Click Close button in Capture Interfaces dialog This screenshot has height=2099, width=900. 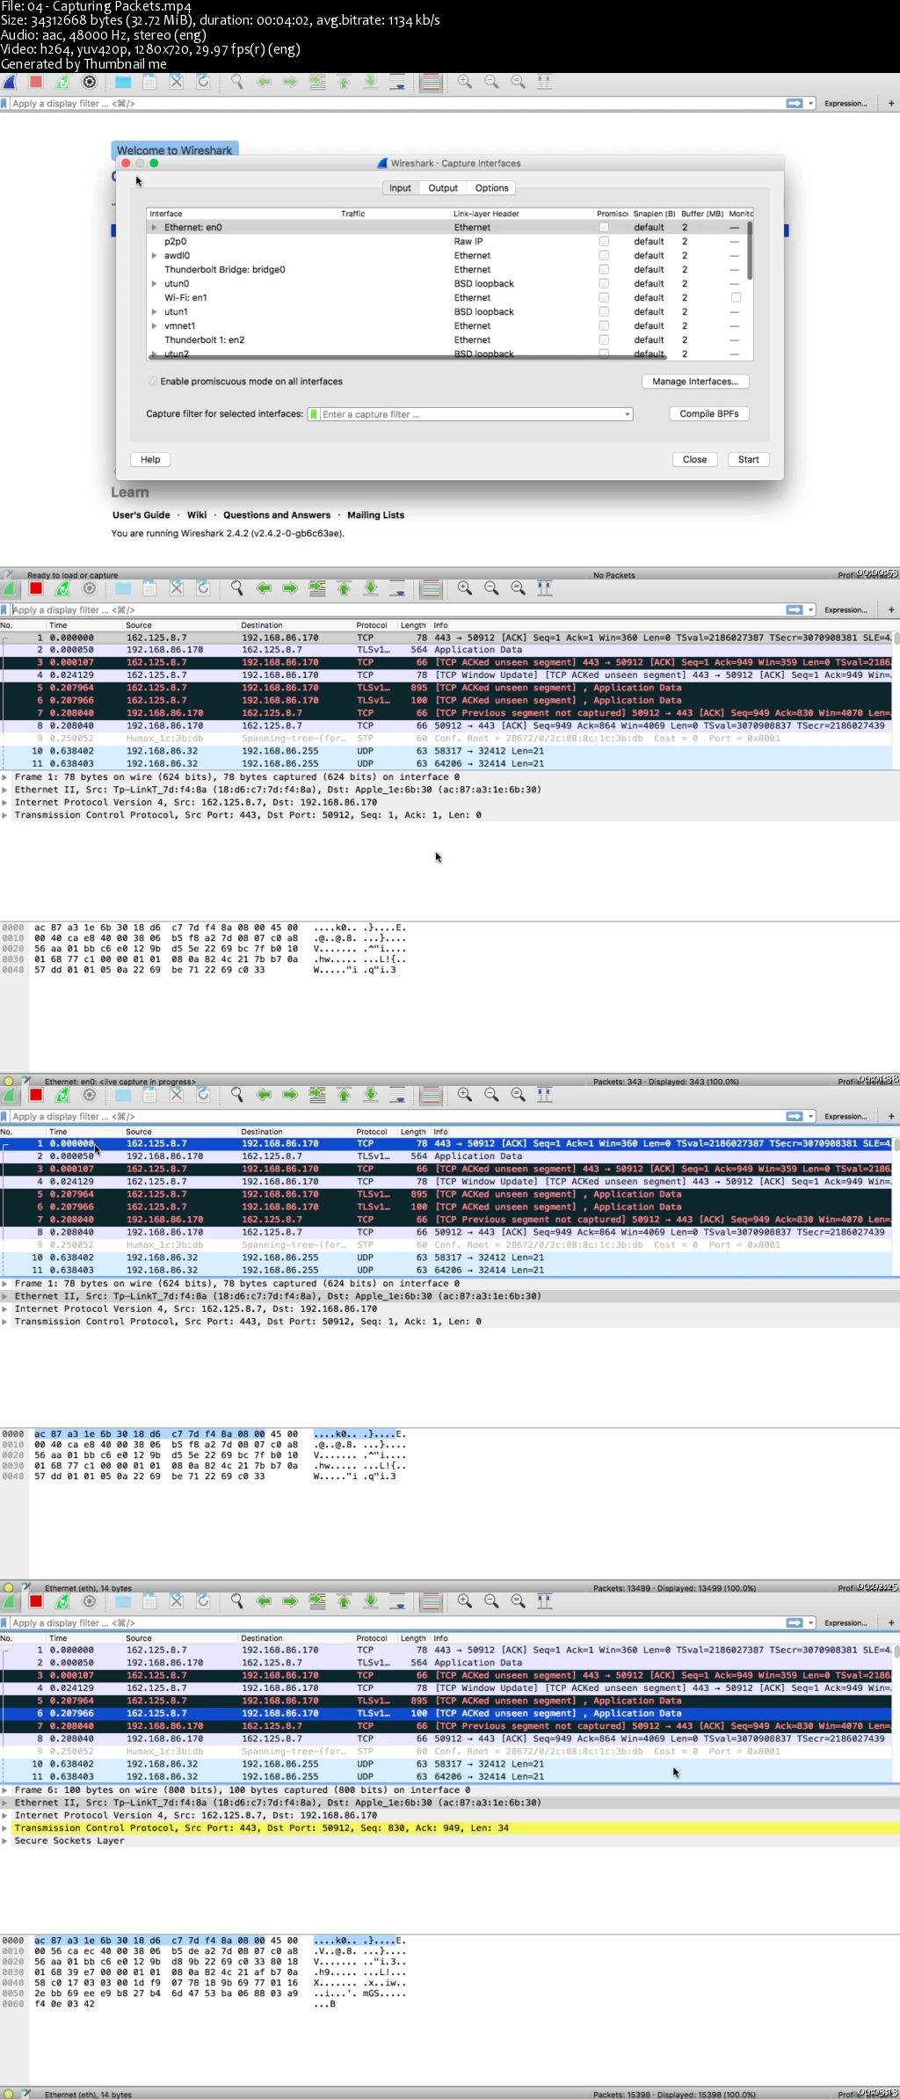click(x=695, y=460)
